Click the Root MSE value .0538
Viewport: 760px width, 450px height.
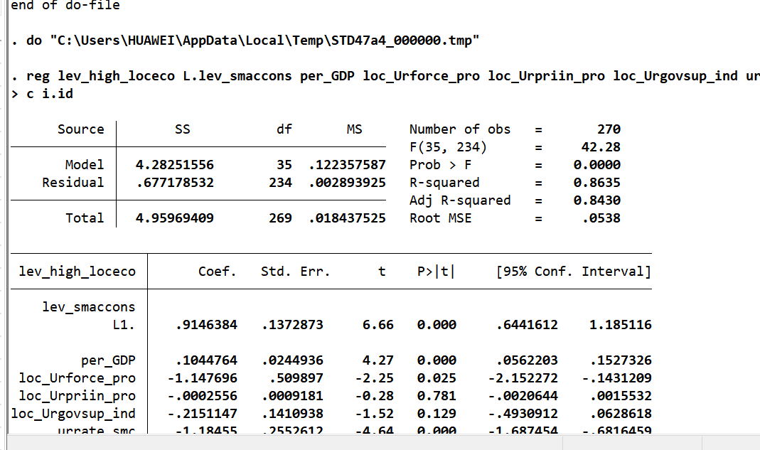pos(601,218)
